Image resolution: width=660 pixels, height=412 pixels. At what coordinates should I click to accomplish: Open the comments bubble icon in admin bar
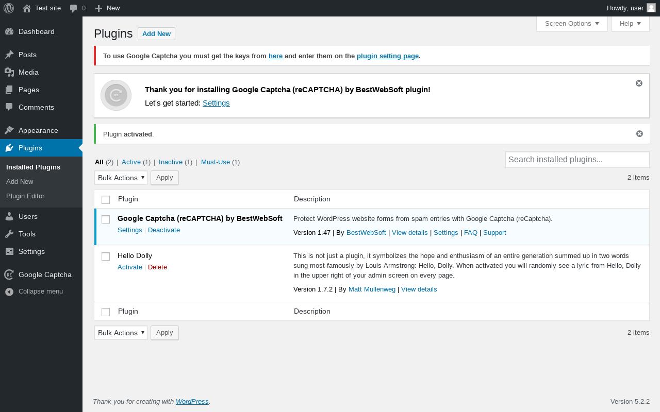tap(74, 8)
